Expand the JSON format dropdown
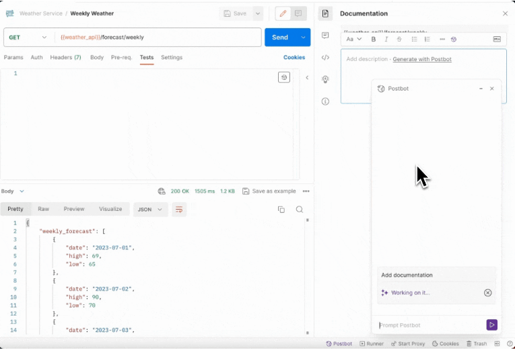This screenshot has height=350, width=515. [x=150, y=210]
